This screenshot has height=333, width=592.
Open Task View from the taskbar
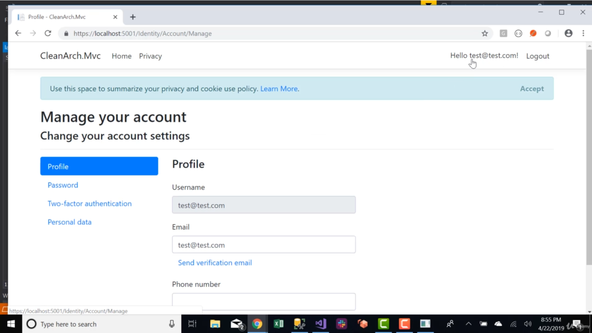(x=192, y=324)
